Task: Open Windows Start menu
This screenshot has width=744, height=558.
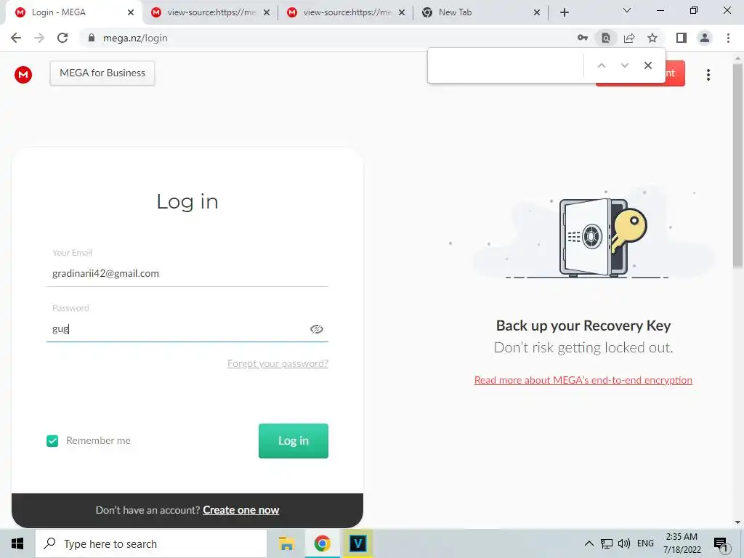Action: click(x=17, y=543)
